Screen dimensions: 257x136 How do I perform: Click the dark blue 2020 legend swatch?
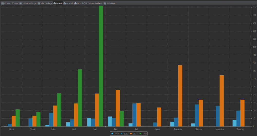pyautogui.click(x=122, y=133)
